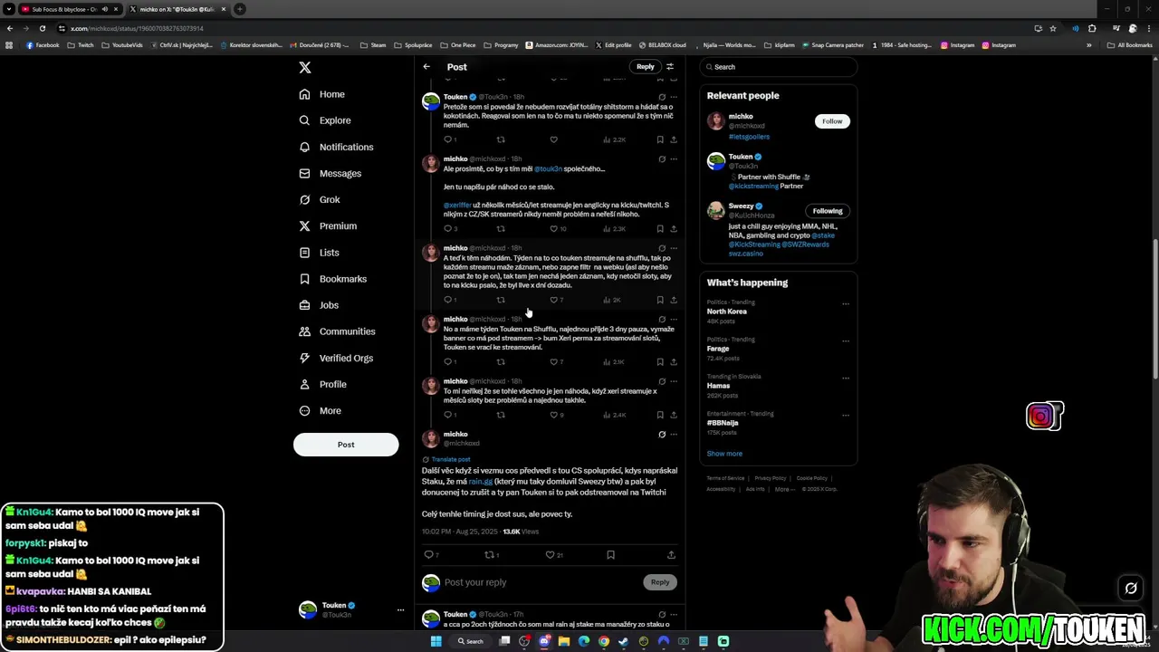The image size is (1159, 652).
Task: Open Windows Start menu
Action: pos(436,641)
